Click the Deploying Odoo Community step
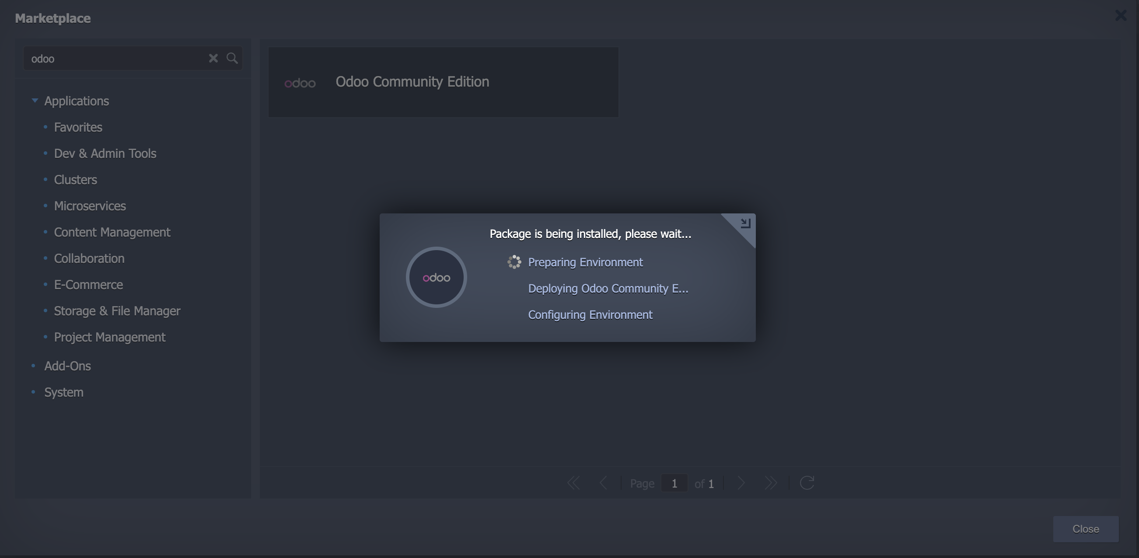 [x=608, y=288]
